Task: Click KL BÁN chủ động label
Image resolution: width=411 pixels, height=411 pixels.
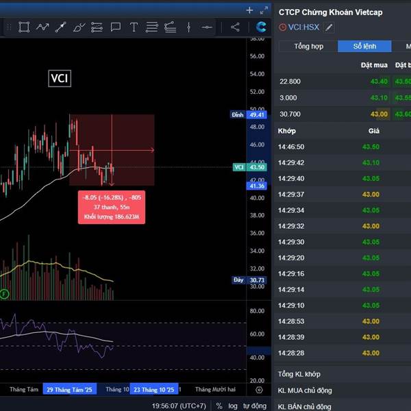Action: coord(305,406)
